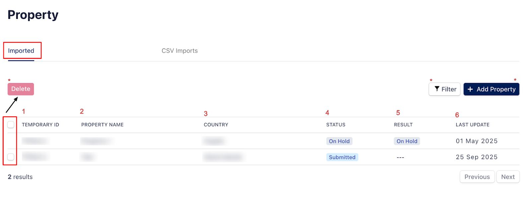This screenshot has width=531, height=201.
Task: Sort by the Last Update column header
Action: tap(473, 125)
